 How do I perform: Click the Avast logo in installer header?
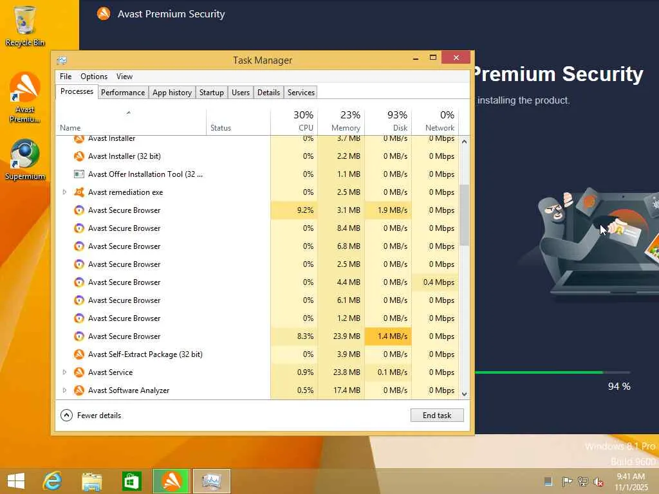pos(104,14)
